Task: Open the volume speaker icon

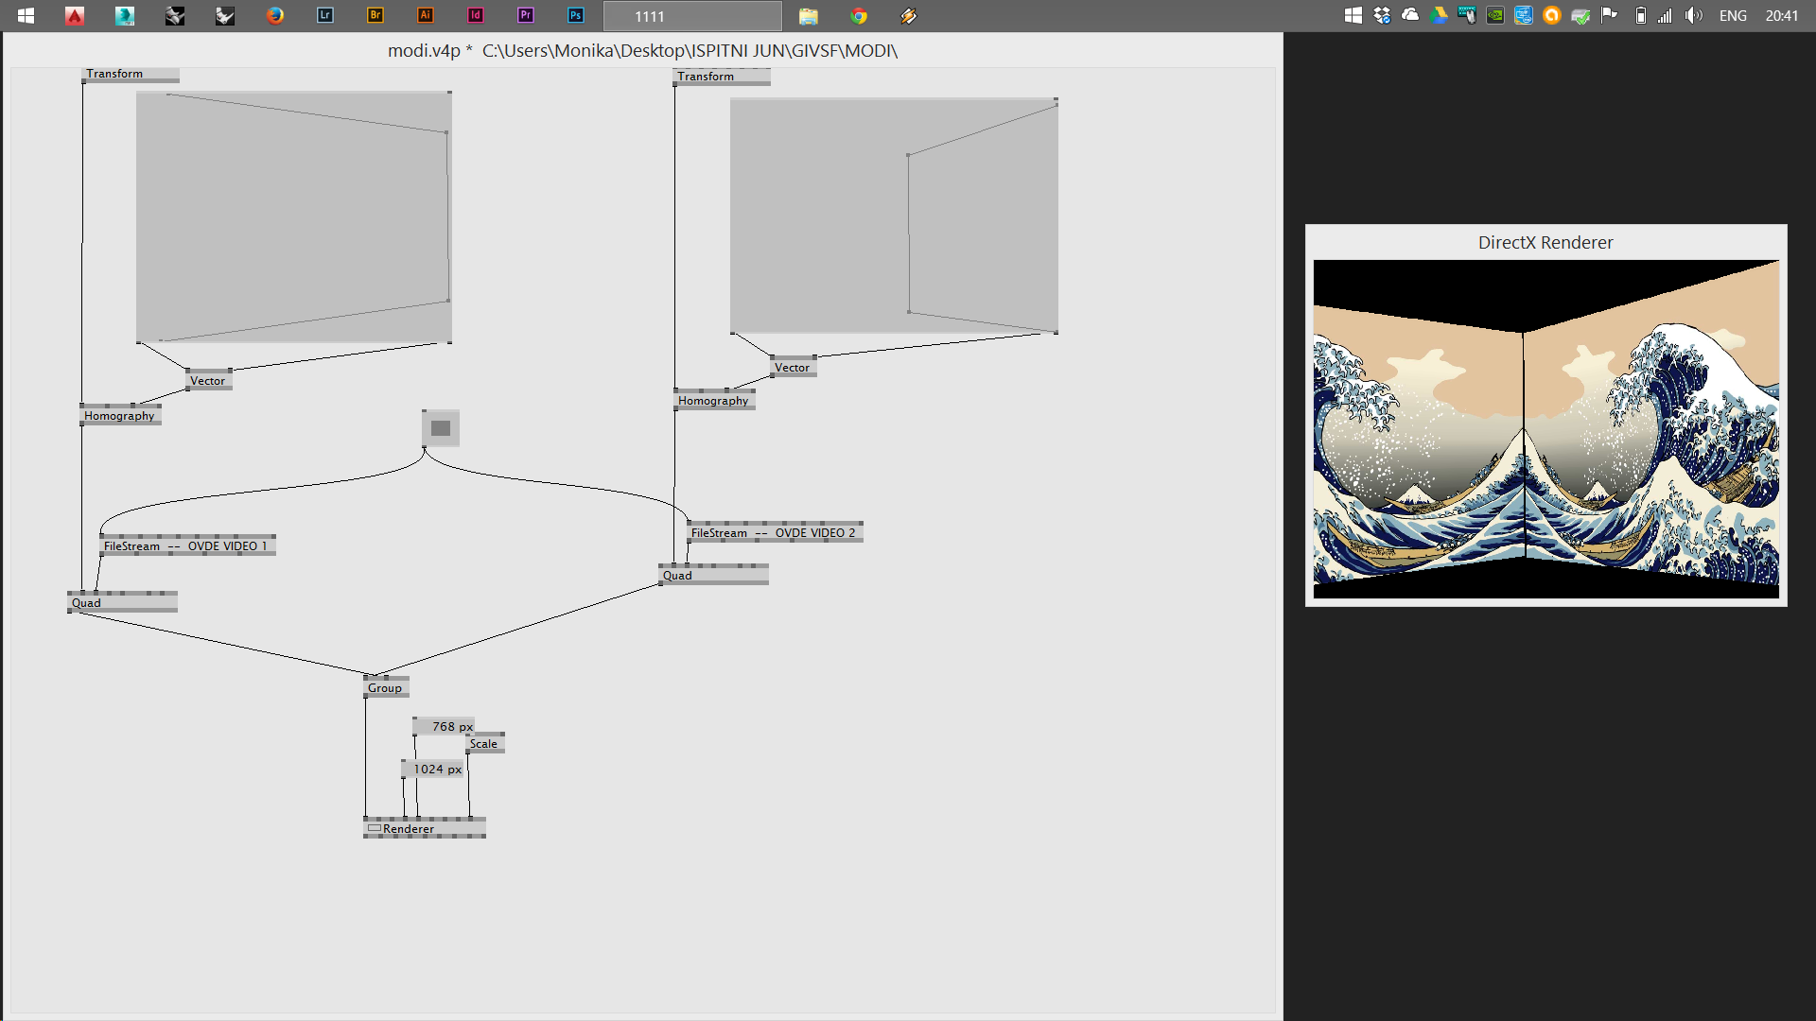Action: click(x=1693, y=15)
